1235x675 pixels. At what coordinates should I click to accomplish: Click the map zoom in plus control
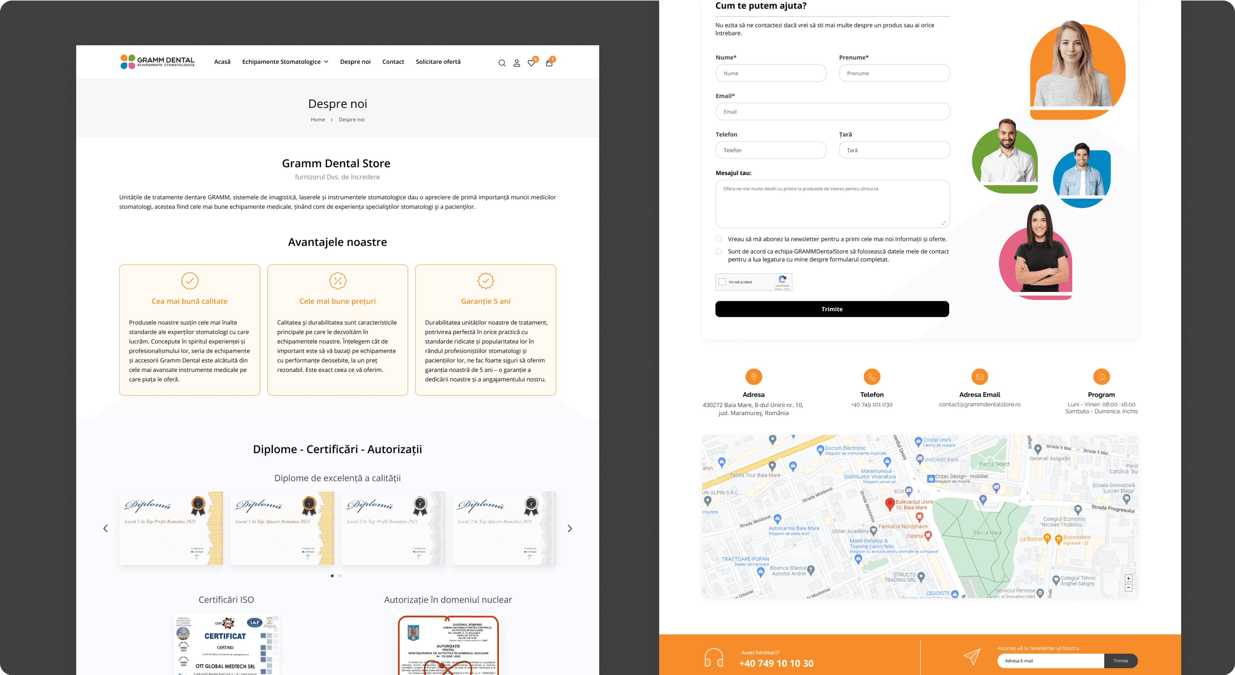pyautogui.click(x=1129, y=578)
